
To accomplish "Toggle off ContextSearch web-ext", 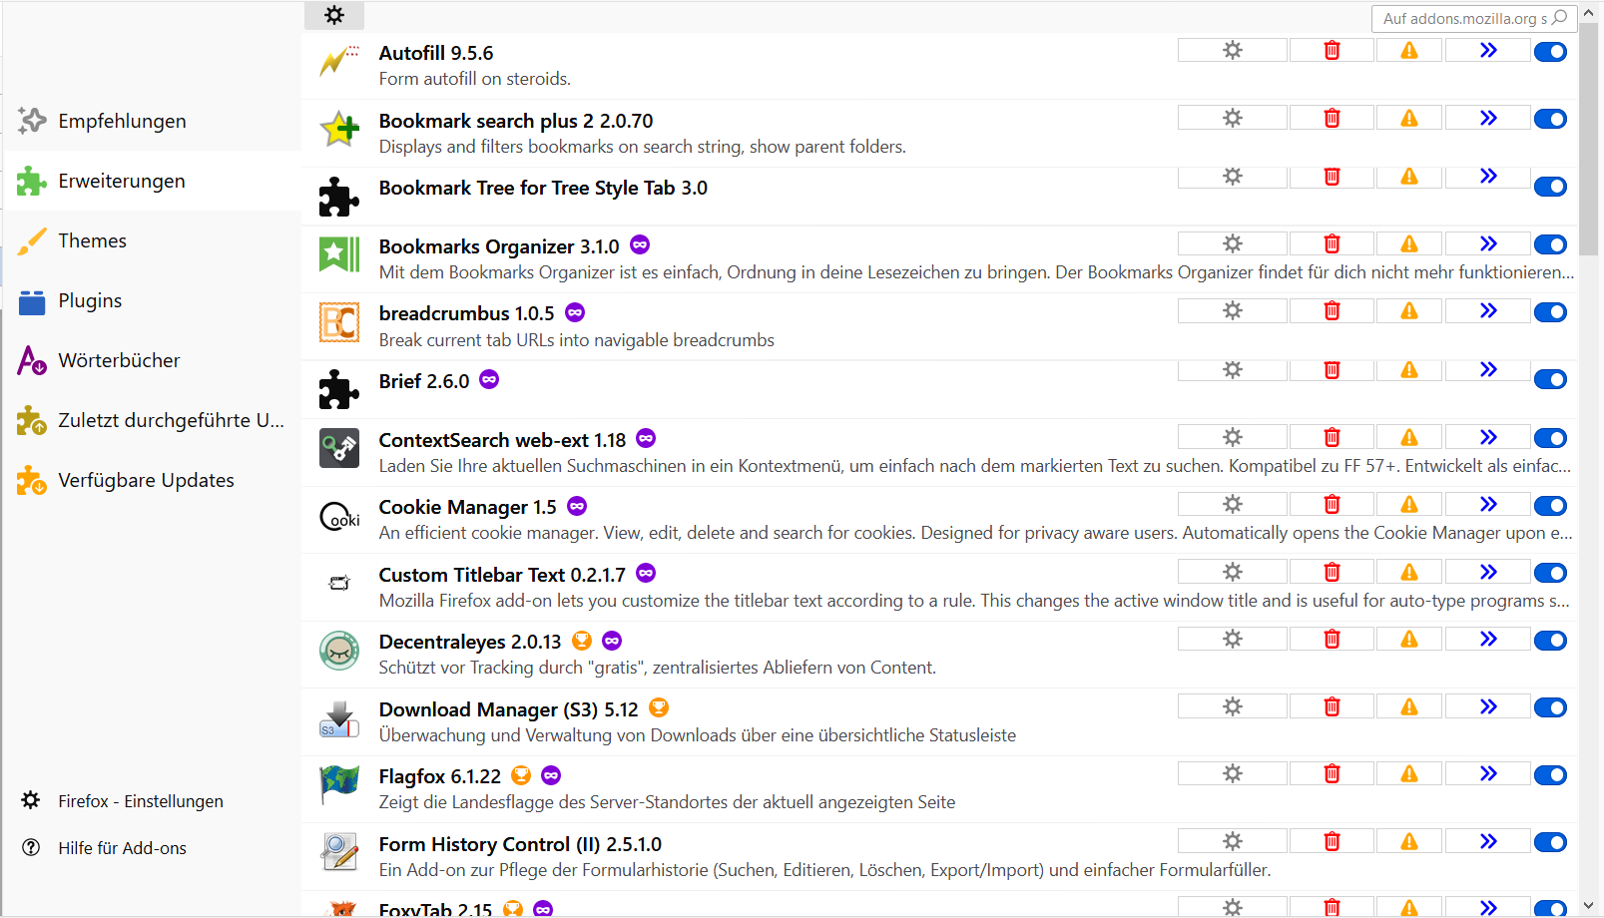I will point(1550,438).
